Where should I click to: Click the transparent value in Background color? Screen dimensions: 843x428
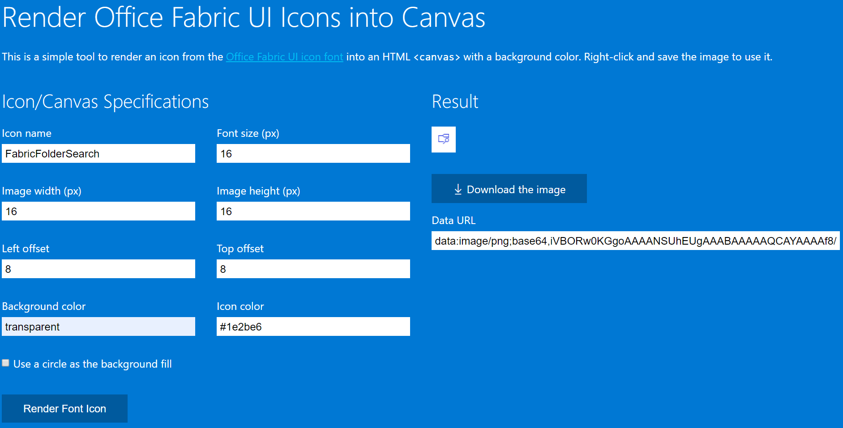click(31, 326)
